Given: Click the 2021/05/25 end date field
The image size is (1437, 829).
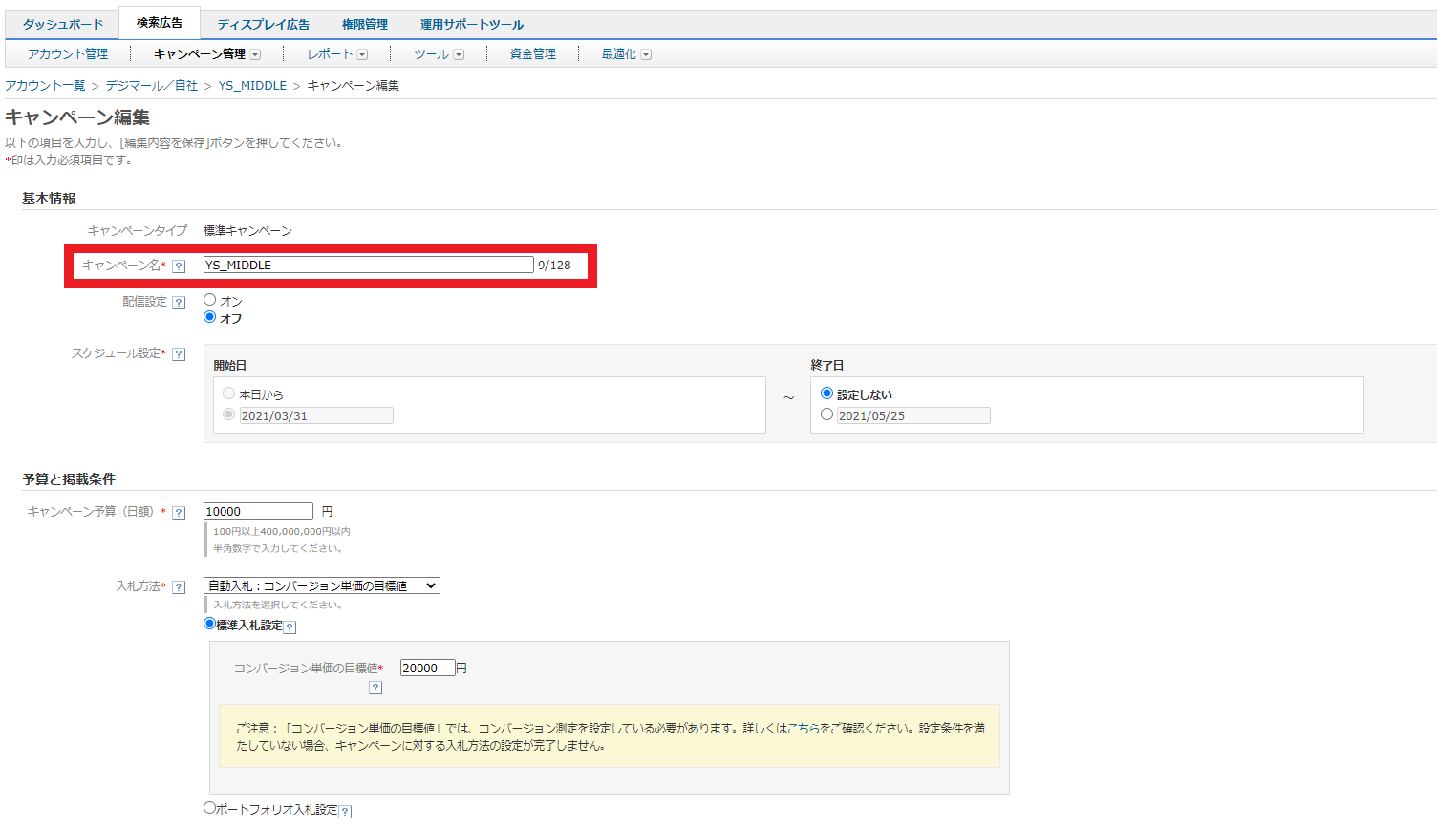Looking at the screenshot, I should (x=913, y=415).
